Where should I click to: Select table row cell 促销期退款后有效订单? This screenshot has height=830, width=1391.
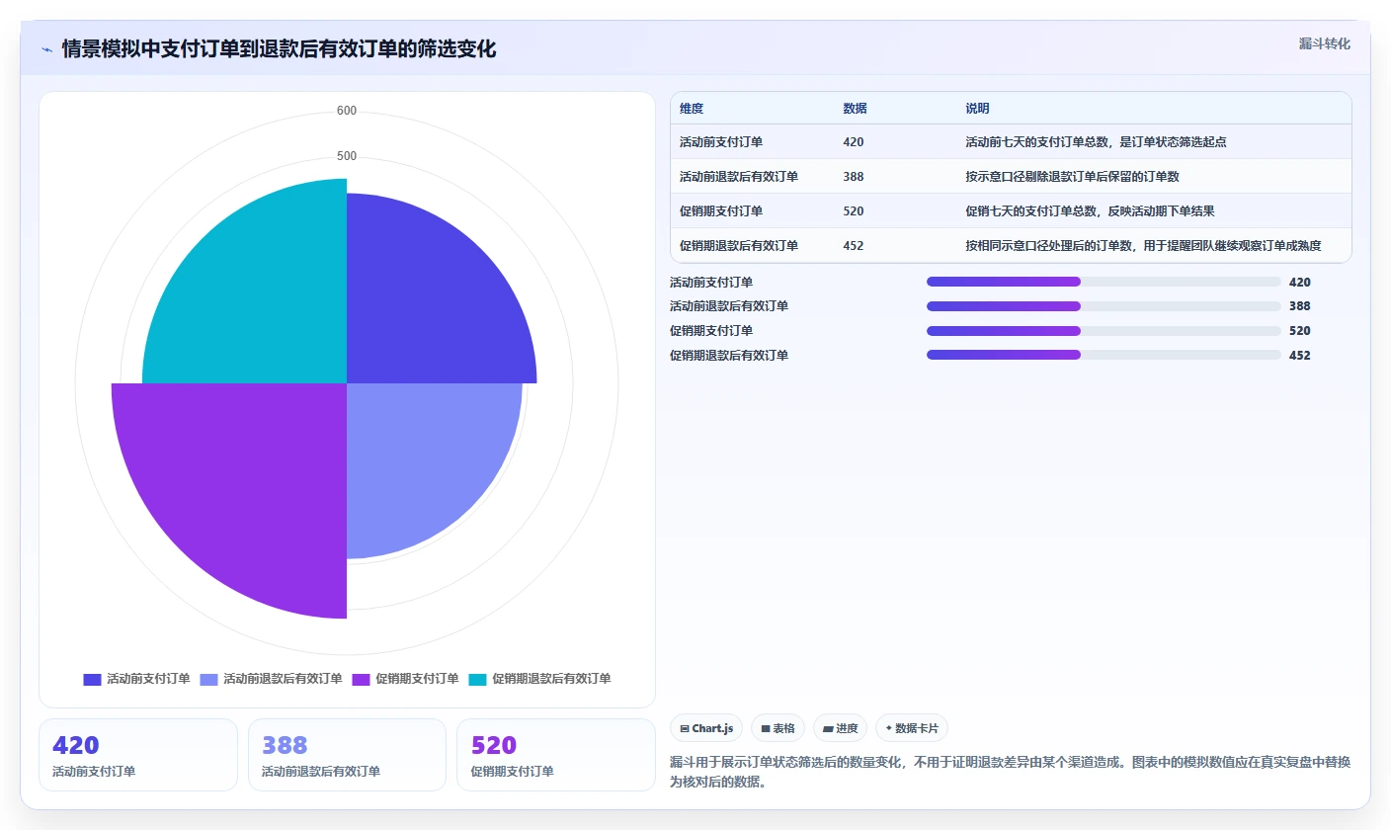[x=739, y=246]
